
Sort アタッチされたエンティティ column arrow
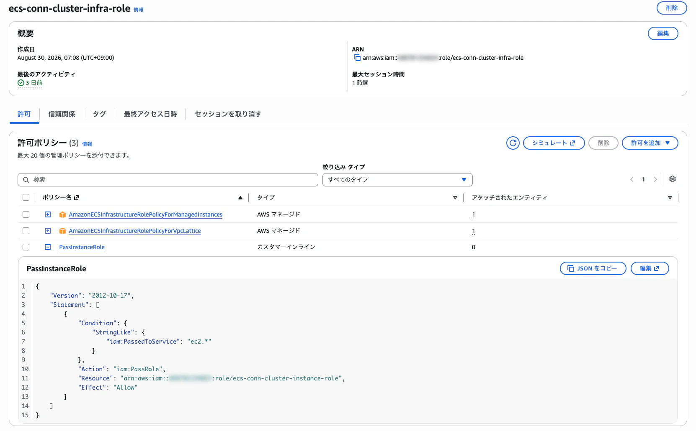click(670, 198)
